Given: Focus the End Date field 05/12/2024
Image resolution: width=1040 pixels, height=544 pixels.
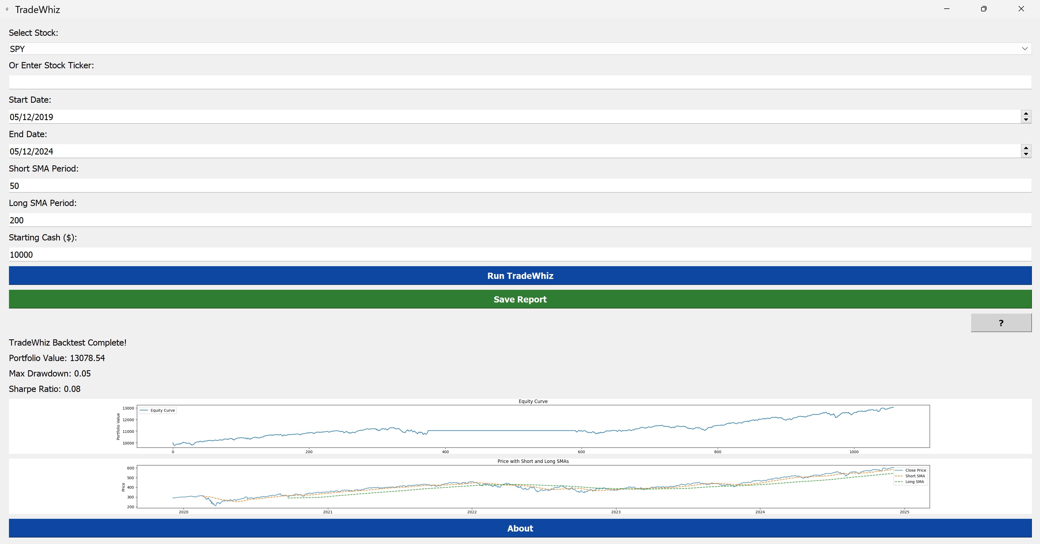Looking at the screenshot, I should click(x=515, y=151).
